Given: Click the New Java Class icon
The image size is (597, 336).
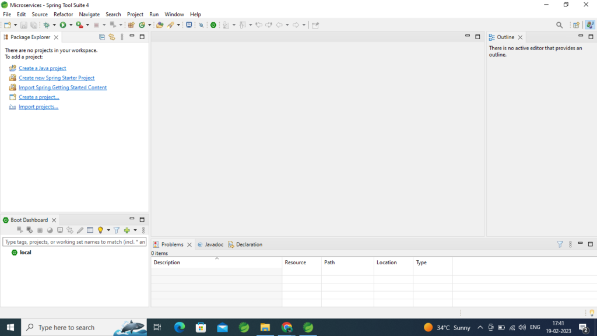Looking at the screenshot, I should click(142, 25).
